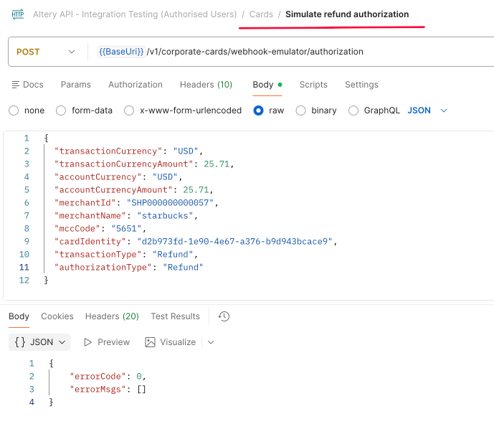Open the Params tab
This screenshot has height=424, width=494.
(x=76, y=85)
